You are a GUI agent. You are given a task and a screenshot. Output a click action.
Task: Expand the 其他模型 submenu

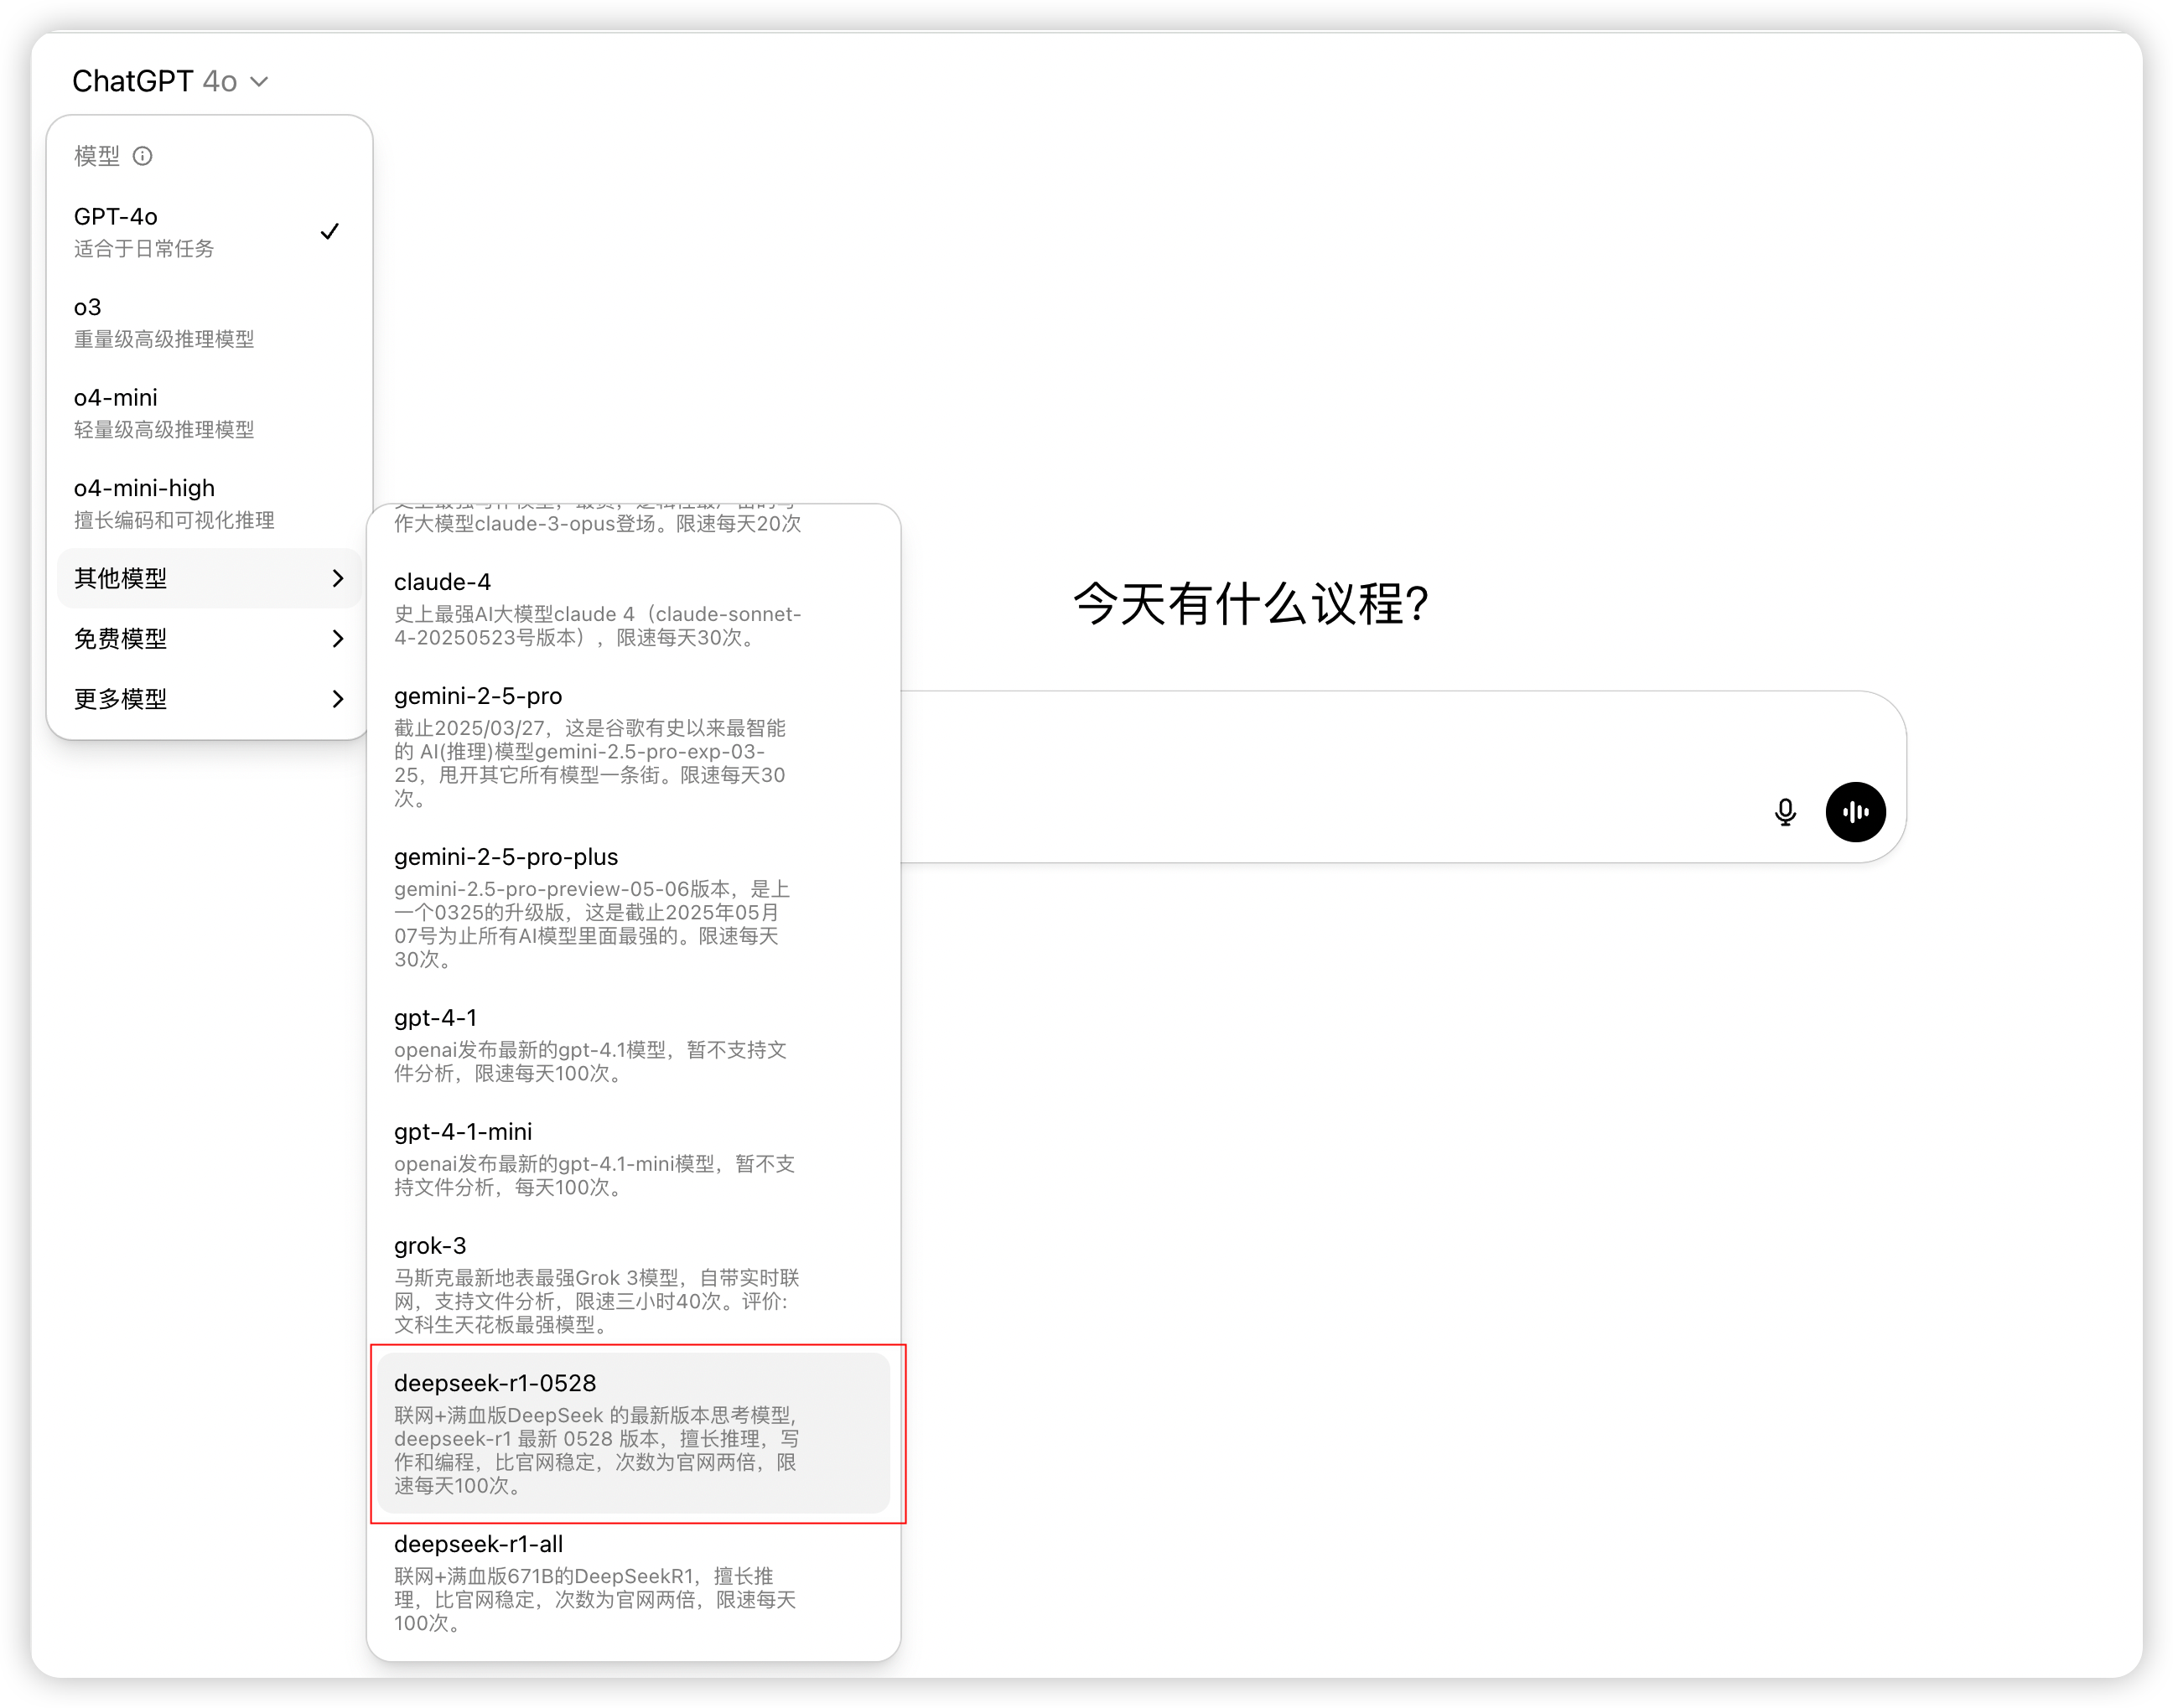(x=208, y=578)
